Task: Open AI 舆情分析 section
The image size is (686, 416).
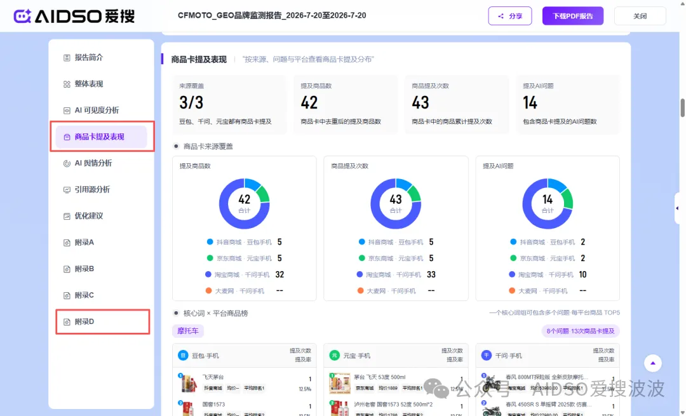Action: [x=102, y=163]
